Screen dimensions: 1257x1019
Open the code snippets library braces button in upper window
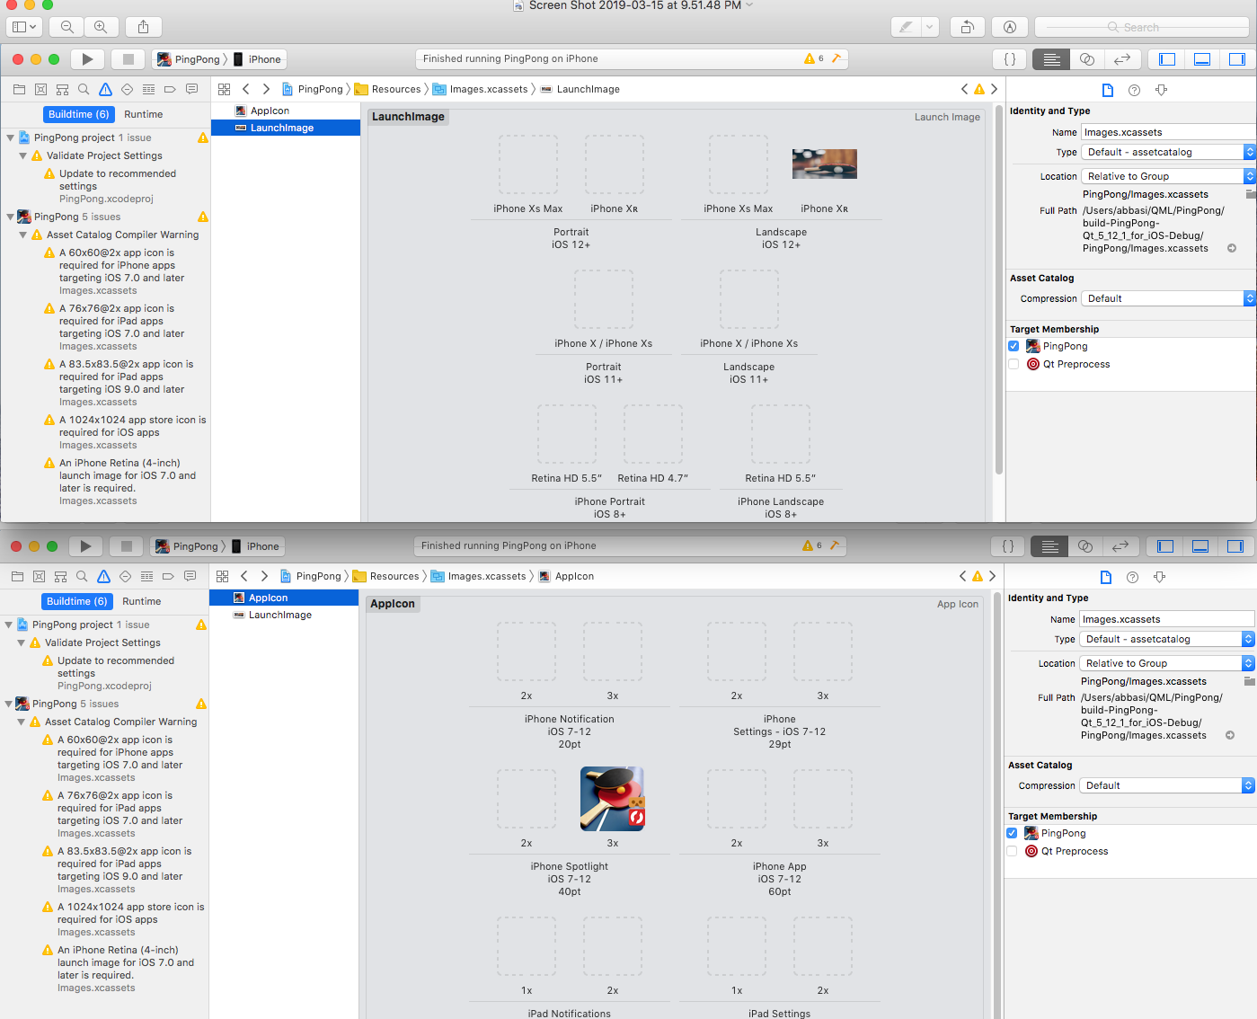1010,59
